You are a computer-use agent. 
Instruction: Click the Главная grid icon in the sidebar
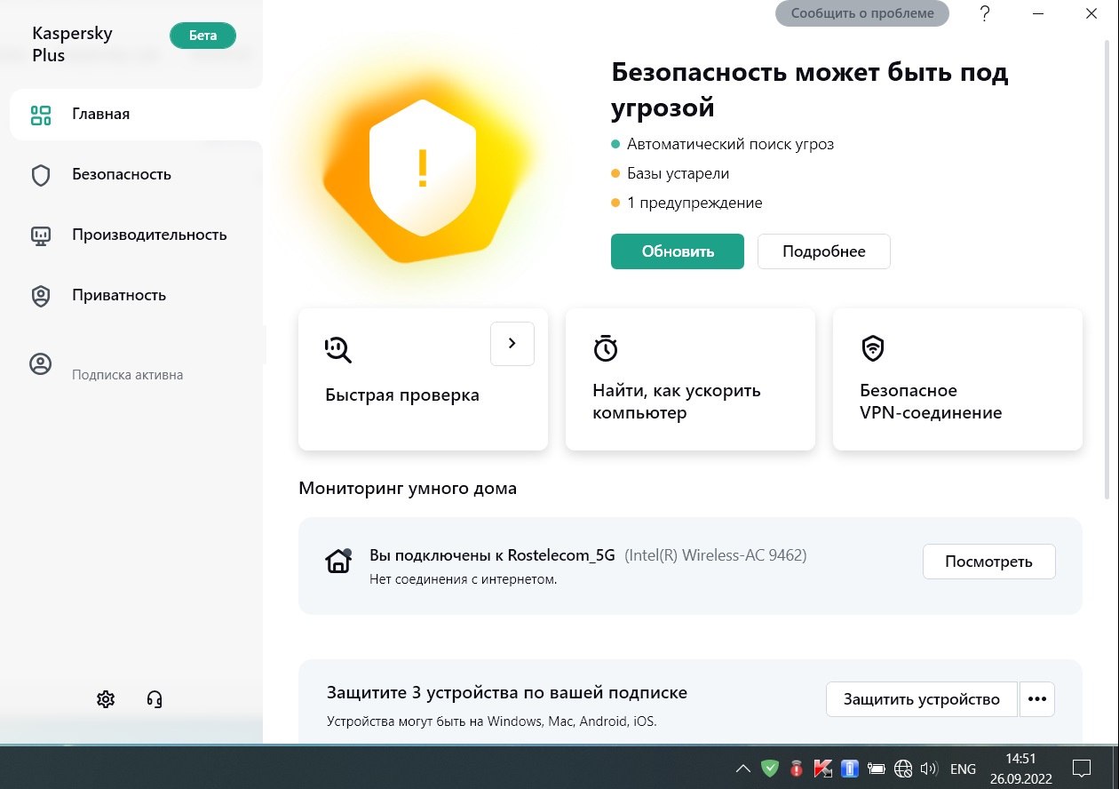pos(41,115)
